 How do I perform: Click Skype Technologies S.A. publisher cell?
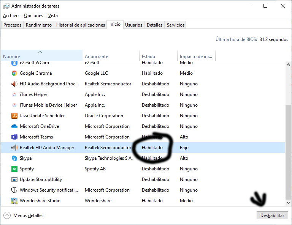click(109, 158)
